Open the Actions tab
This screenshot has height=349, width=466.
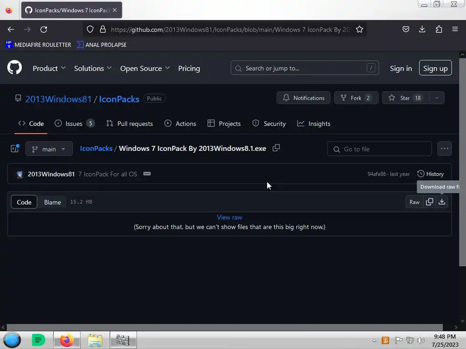[180, 124]
